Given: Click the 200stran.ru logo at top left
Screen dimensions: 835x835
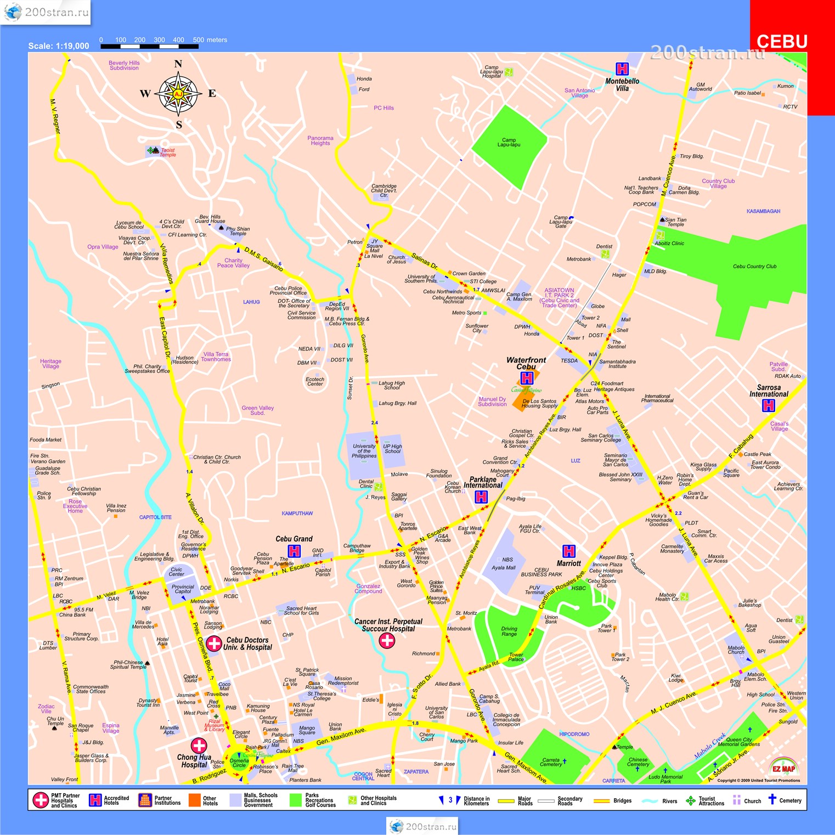Looking at the screenshot, I should [x=46, y=13].
